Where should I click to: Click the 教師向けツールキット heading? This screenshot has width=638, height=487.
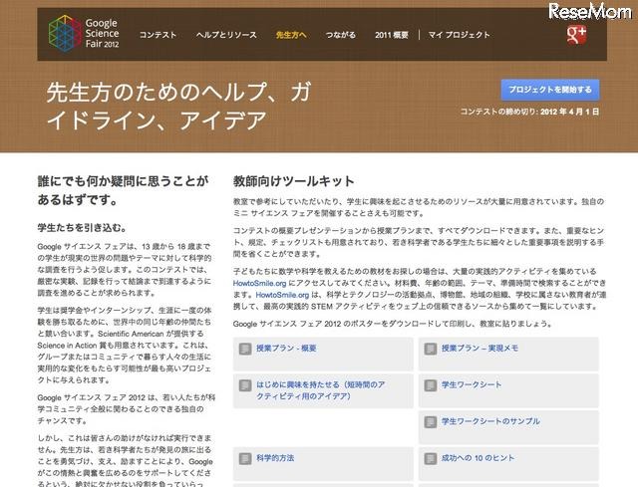point(293,181)
